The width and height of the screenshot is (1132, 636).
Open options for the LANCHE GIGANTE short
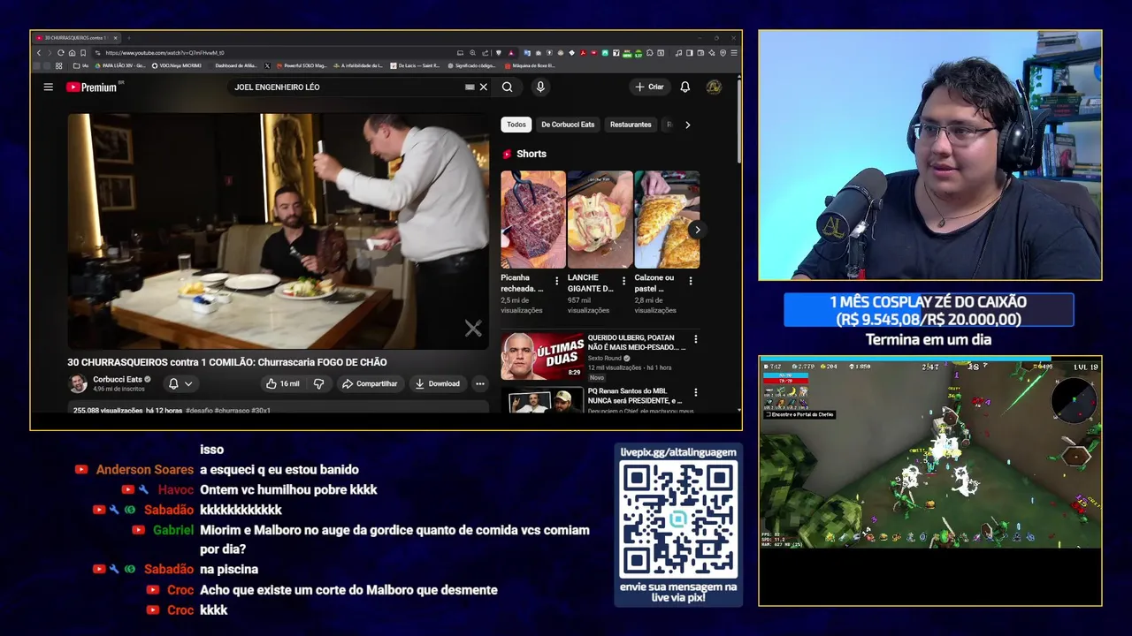click(x=623, y=281)
